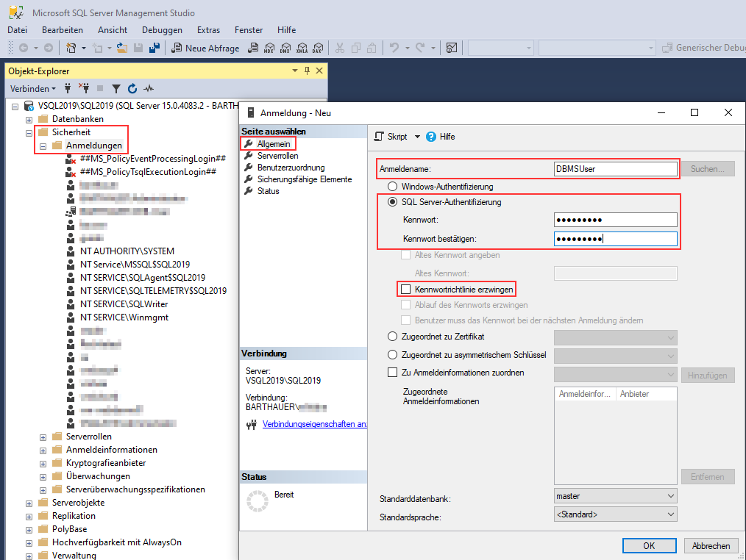
Task: Expand the Datenbanken tree node
Action: 29,119
